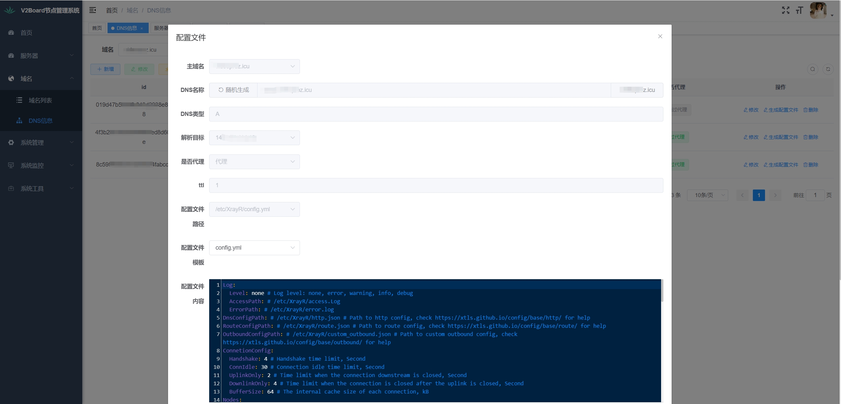Image resolution: width=841 pixels, height=404 pixels.
Task: Click the code editor scrollbar thumb
Action: coord(662,291)
